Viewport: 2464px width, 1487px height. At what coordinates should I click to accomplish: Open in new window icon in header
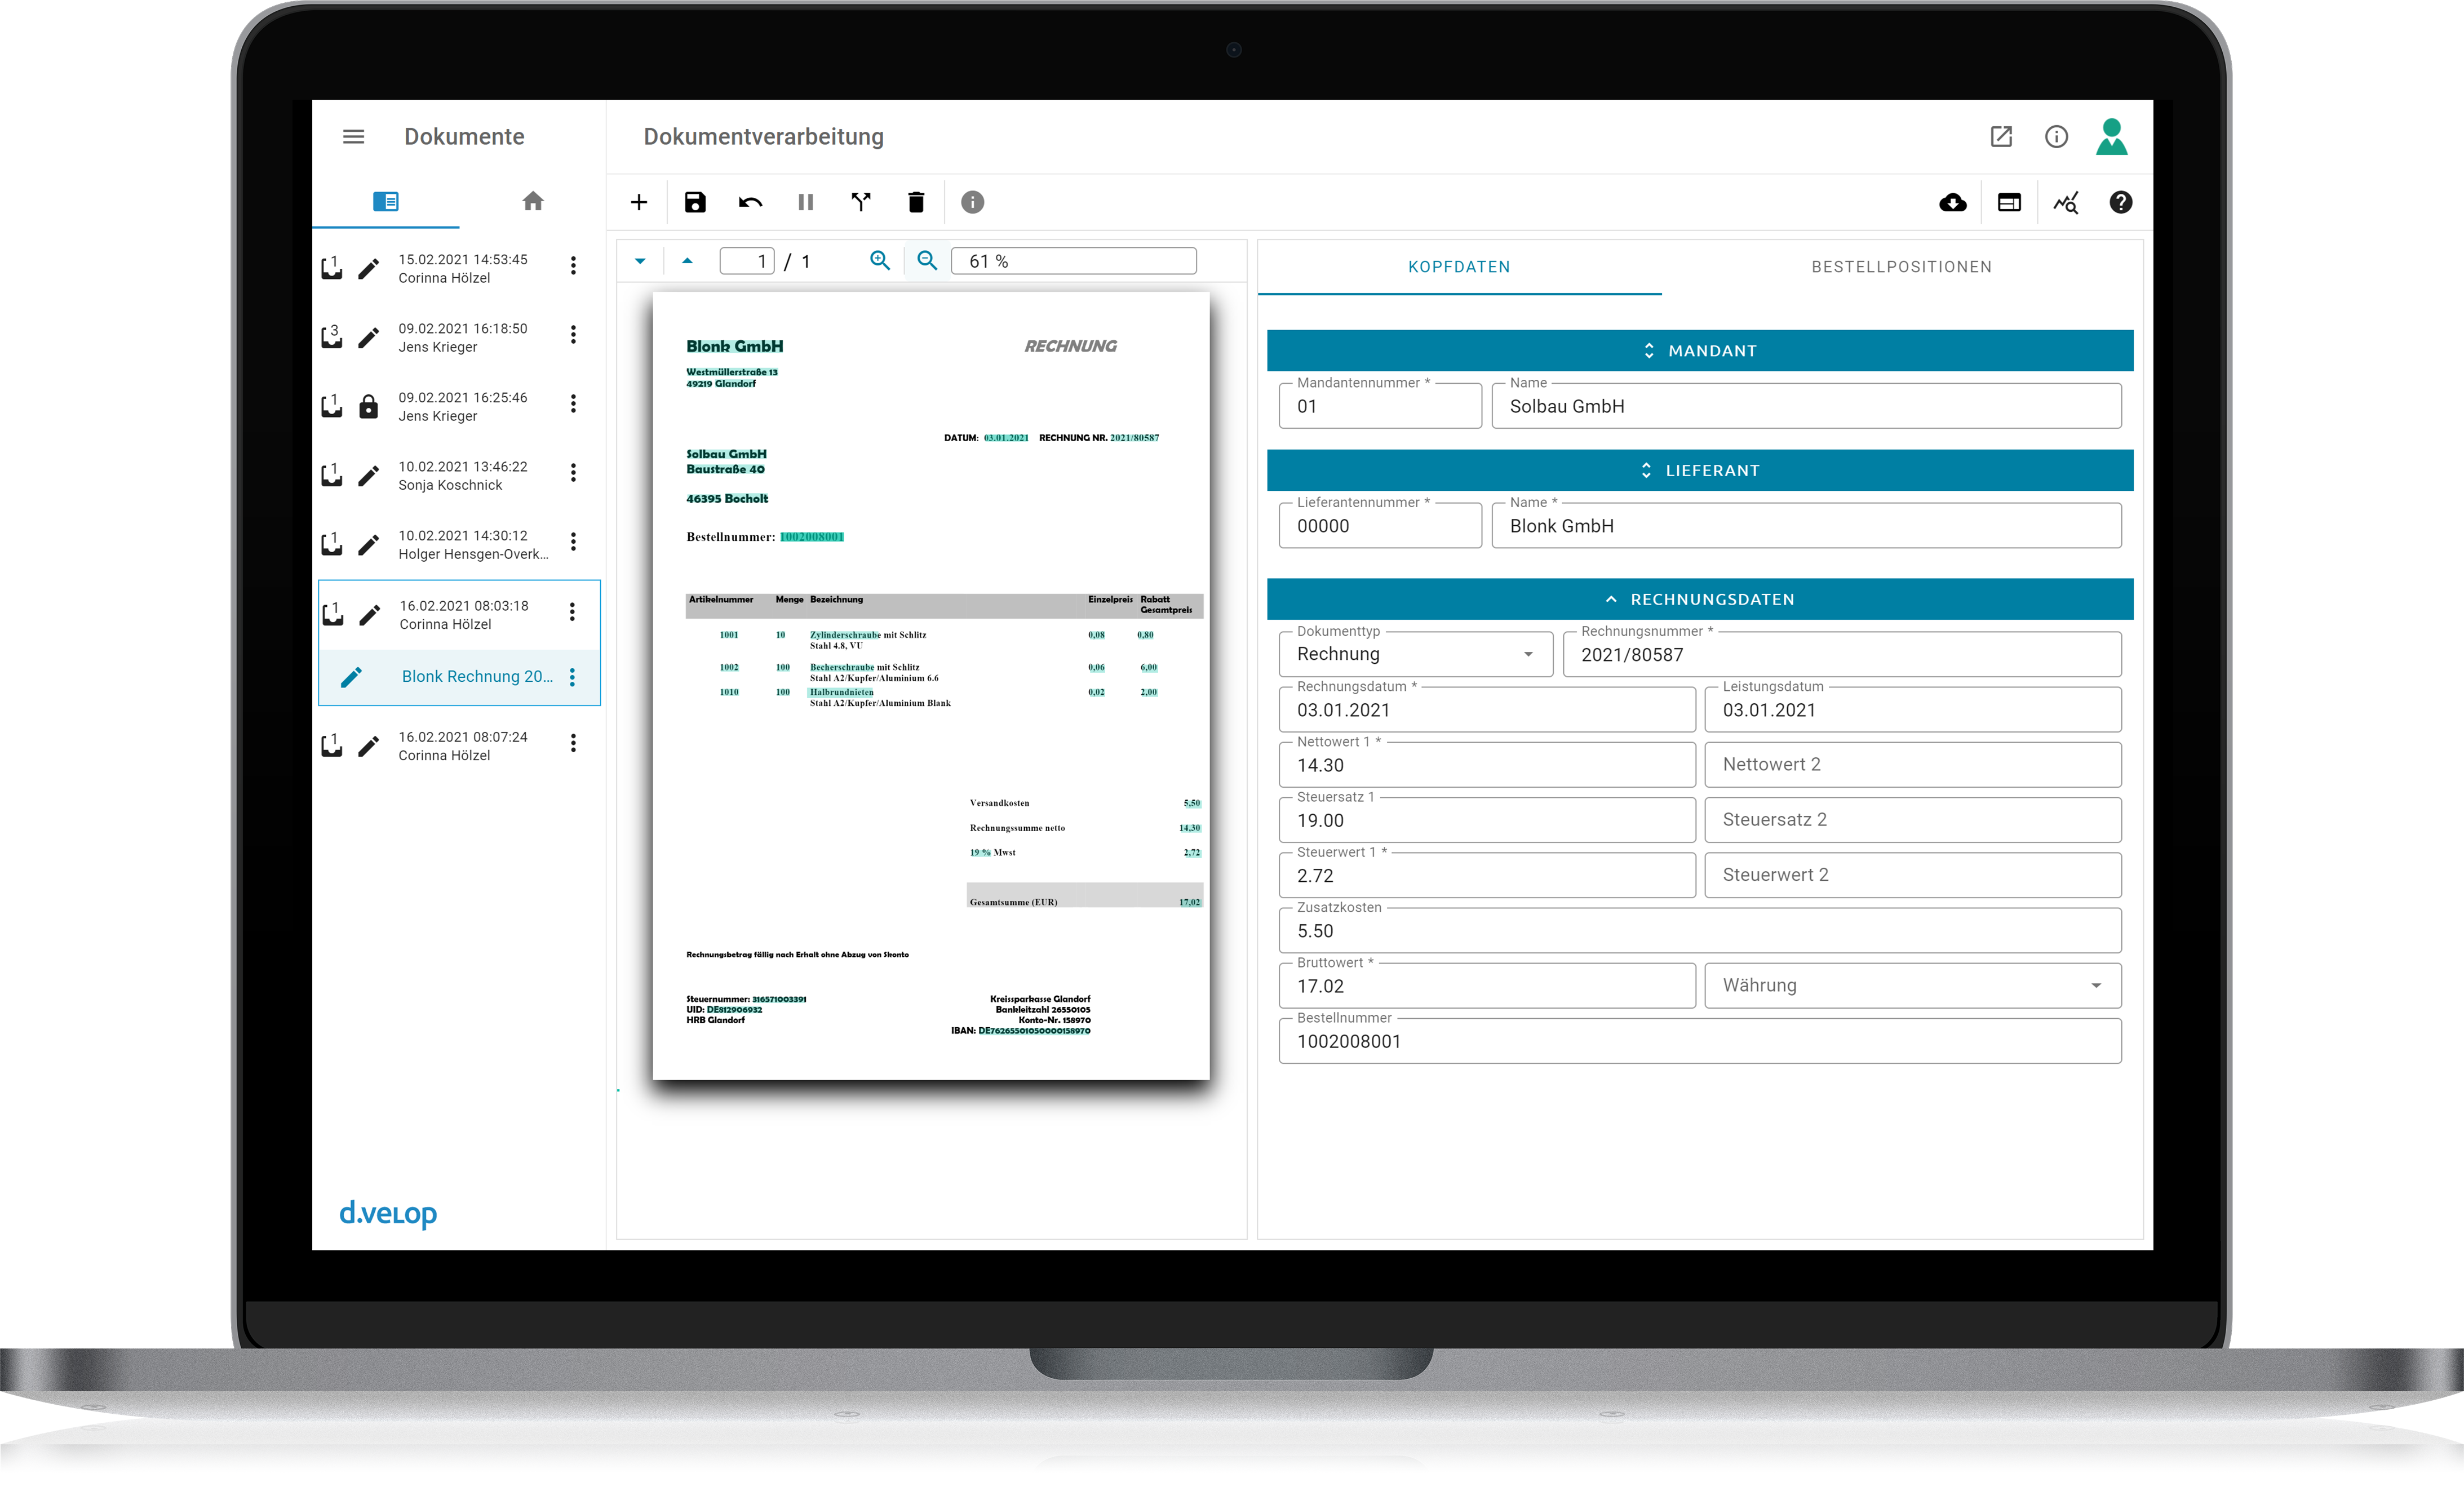(x=2001, y=137)
